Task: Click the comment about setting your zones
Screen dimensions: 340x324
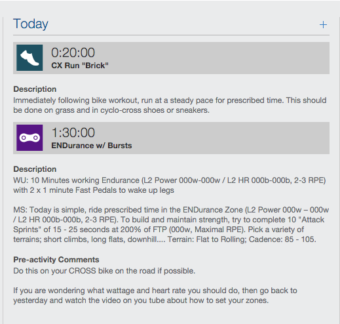Action: [155, 295]
